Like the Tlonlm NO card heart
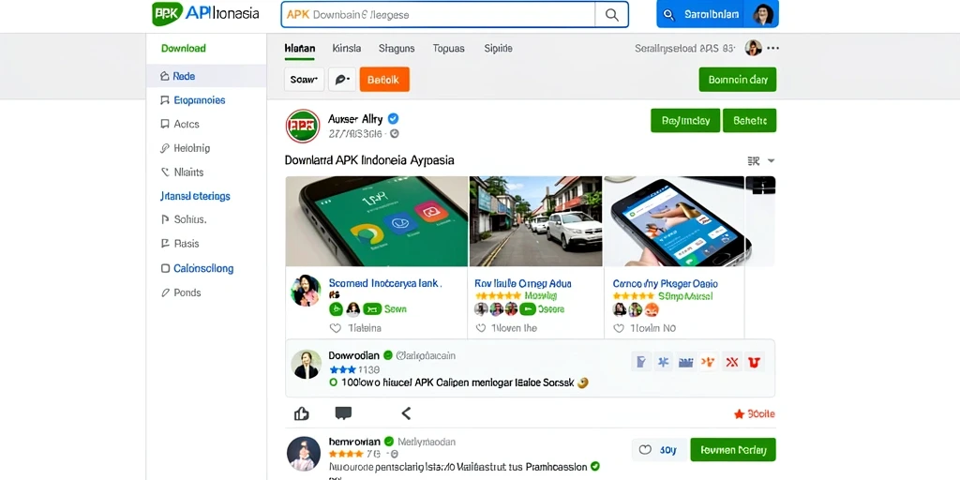 point(619,328)
